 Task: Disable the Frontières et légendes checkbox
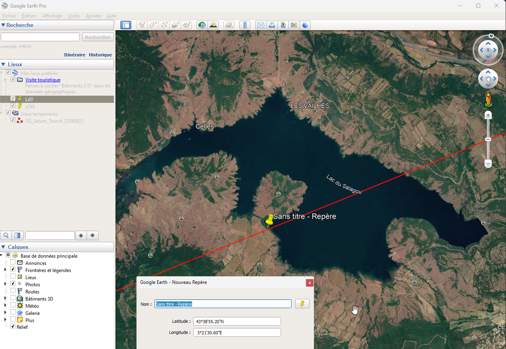pyautogui.click(x=13, y=270)
